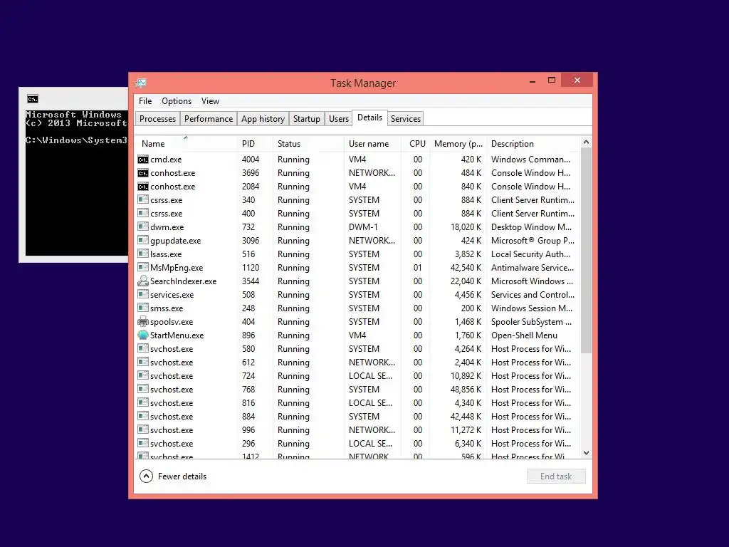
Task: Click the services.exe process icon
Action: [x=142, y=294]
